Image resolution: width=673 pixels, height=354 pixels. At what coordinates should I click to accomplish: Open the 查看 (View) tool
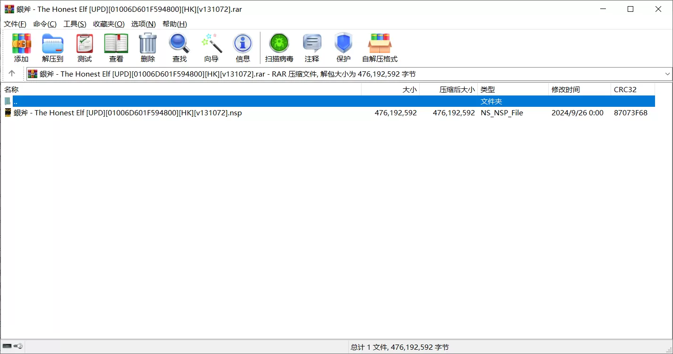point(116,46)
